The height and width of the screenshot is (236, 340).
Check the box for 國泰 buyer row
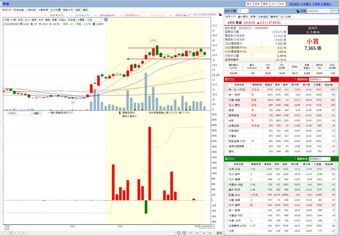226,110
